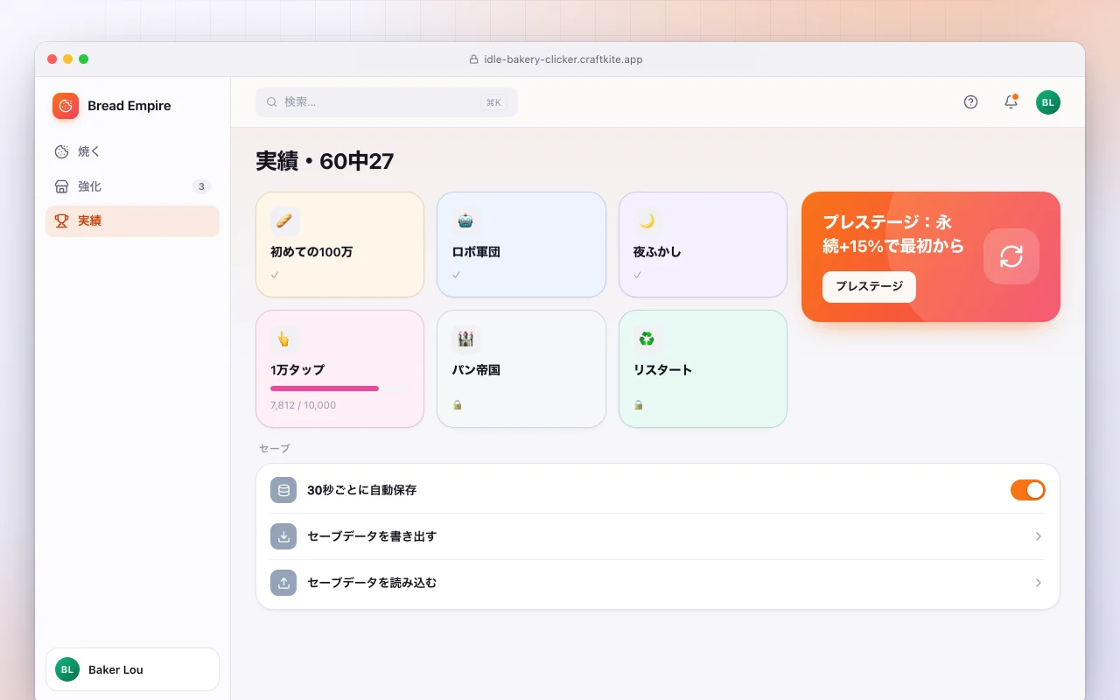Click the checkmark on 夜ふかし card

click(638, 275)
